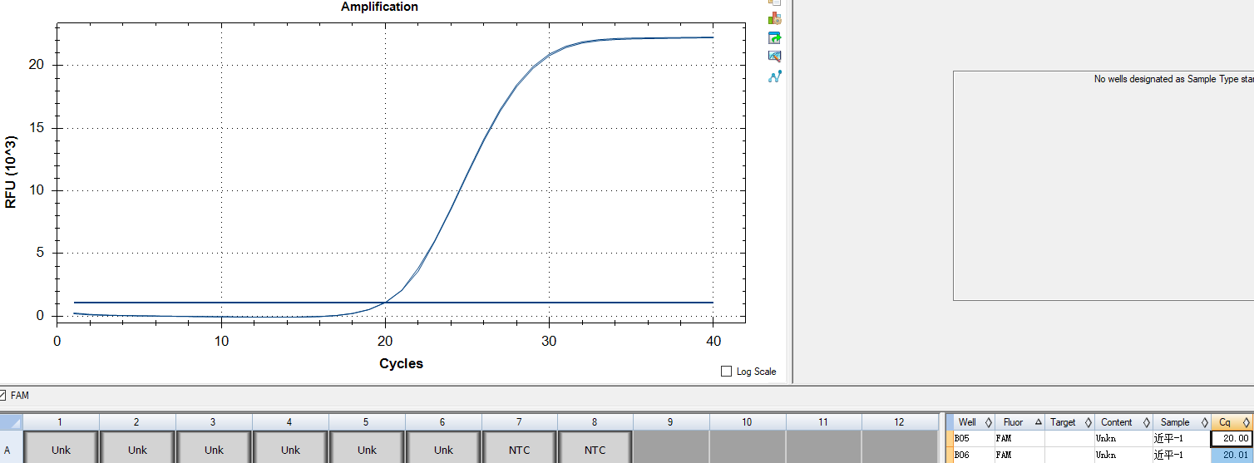Click plate column header 4
Image resolution: width=1254 pixels, height=463 pixels.
coord(290,422)
